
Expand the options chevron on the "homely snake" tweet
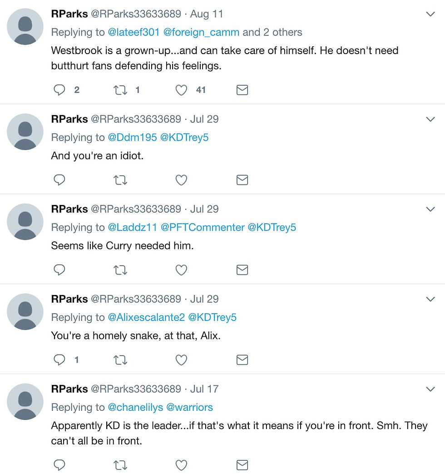[x=430, y=299]
